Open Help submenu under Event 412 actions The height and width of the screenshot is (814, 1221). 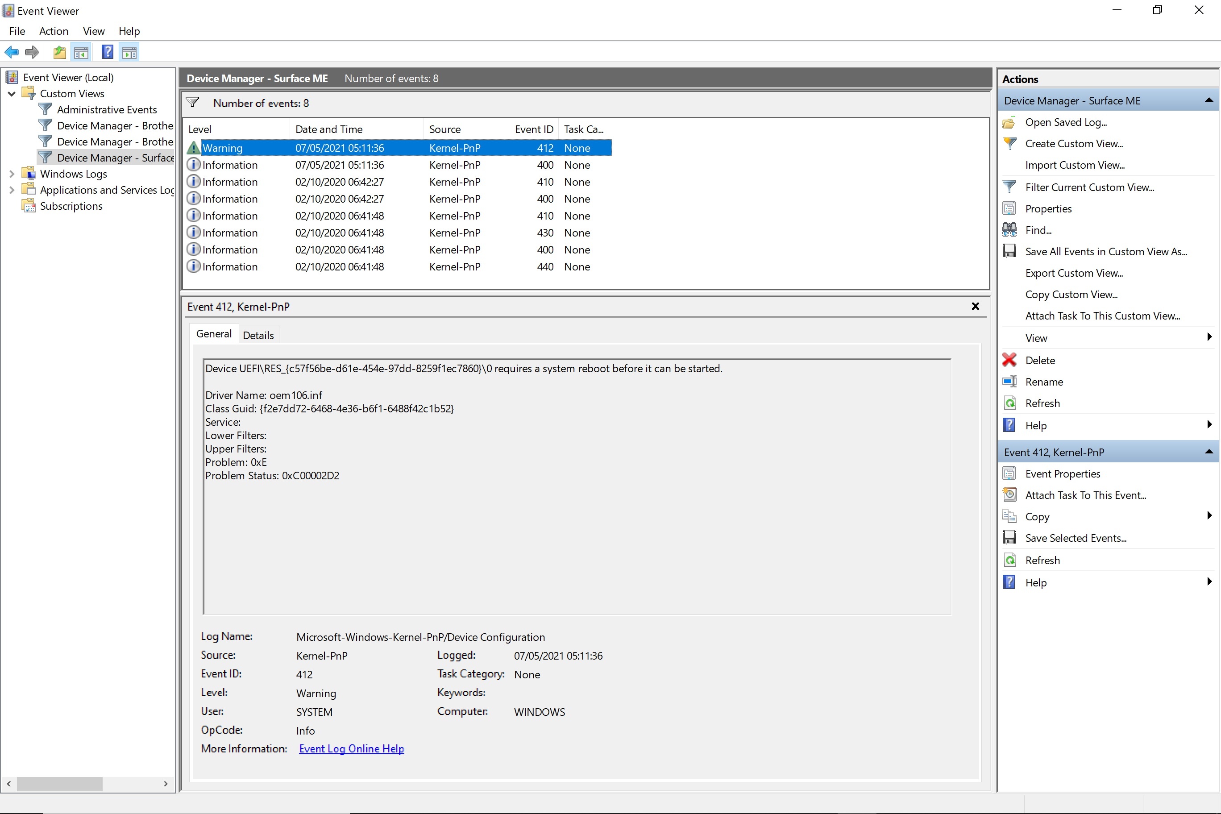pyautogui.click(x=1209, y=582)
